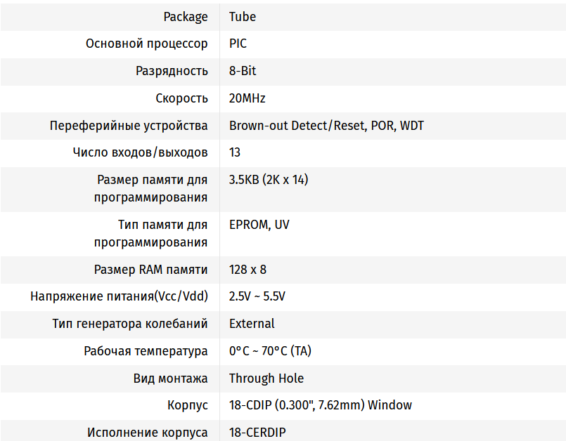The height and width of the screenshot is (441, 566).
Task: Select the "Tube" value cell
Action: [243, 16]
